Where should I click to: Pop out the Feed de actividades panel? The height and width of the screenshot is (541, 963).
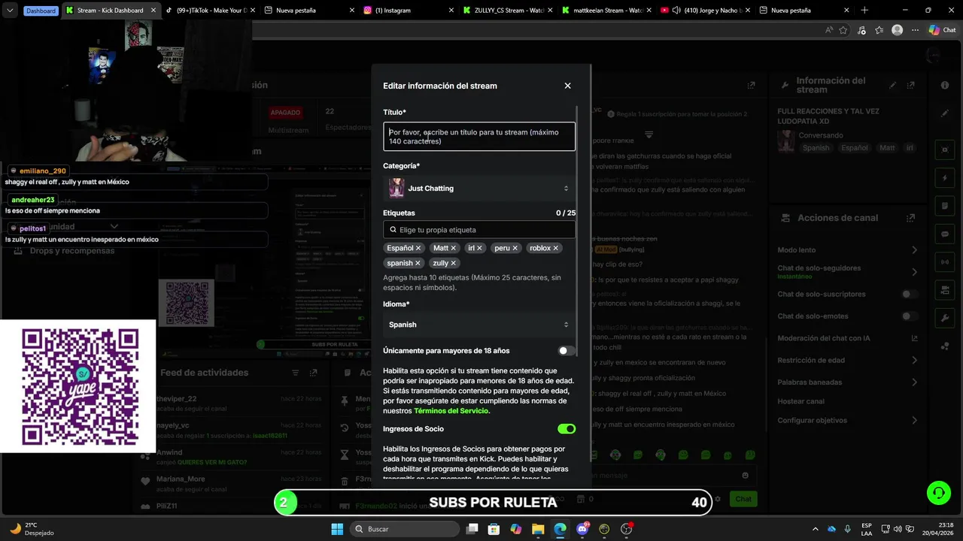point(314,373)
